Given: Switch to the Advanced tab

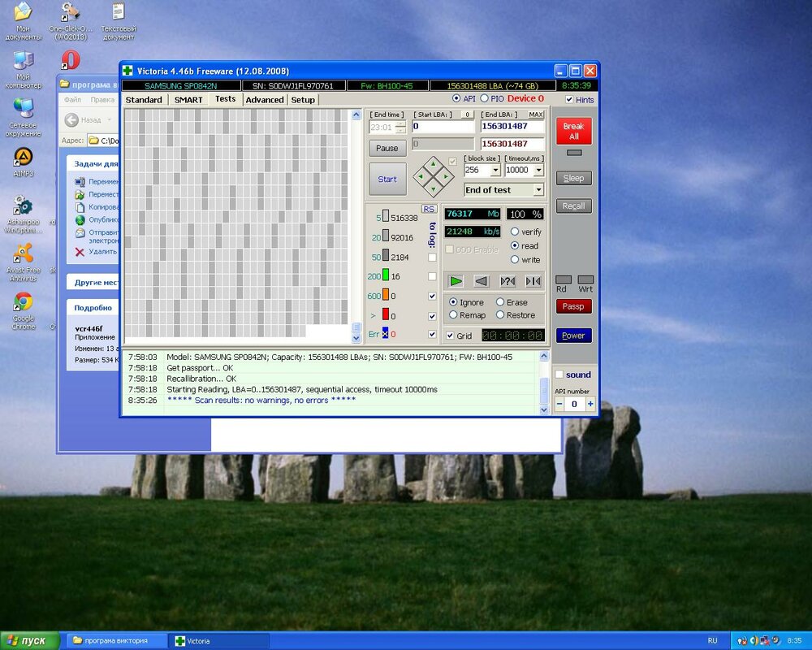Looking at the screenshot, I should pos(265,99).
